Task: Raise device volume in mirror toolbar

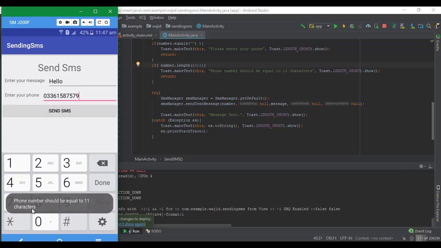Action: [x=90, y=22]
